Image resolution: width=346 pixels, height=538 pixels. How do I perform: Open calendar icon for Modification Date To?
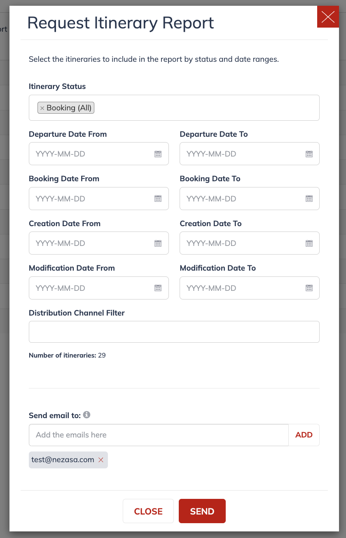tap(309, 288)
